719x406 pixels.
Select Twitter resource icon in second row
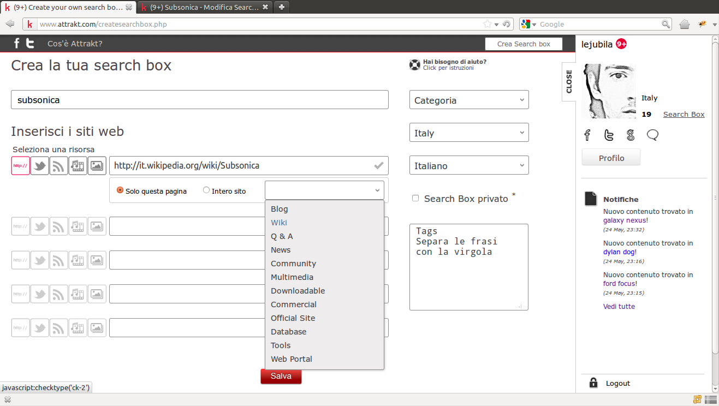tap(40, 226)
